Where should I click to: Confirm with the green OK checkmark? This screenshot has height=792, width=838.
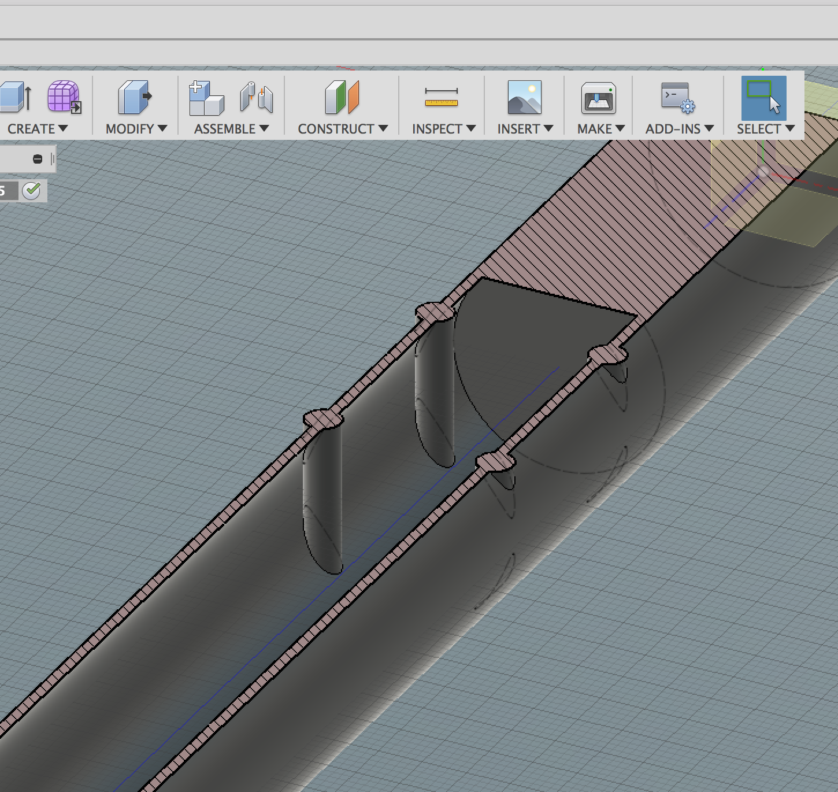click(x=32, y=191)
